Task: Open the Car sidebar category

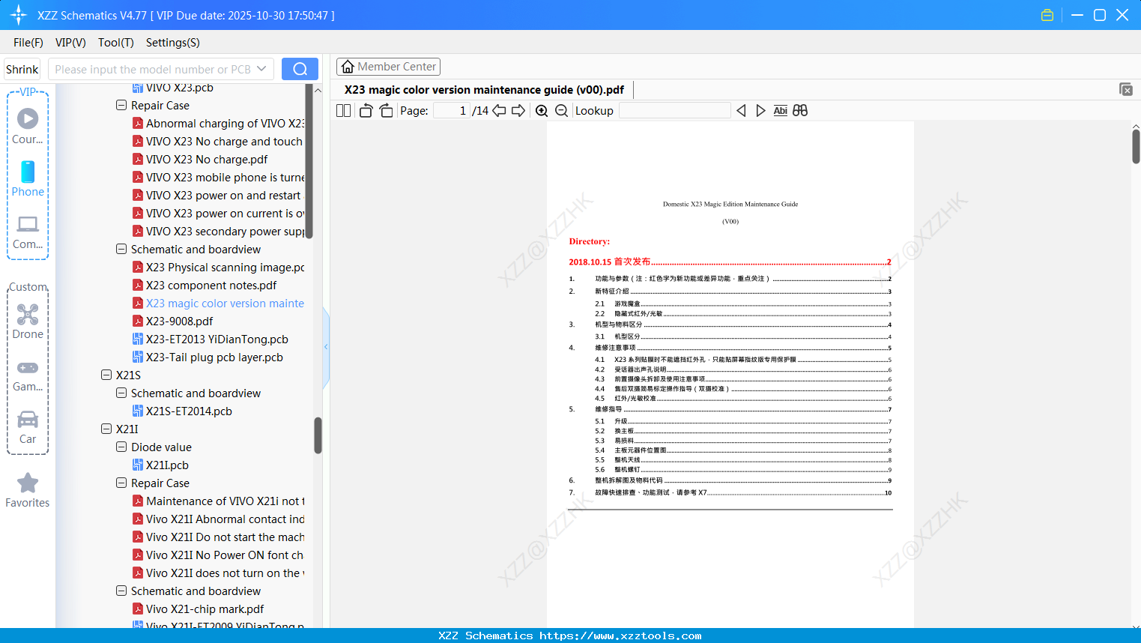Action: coord(28,427)
